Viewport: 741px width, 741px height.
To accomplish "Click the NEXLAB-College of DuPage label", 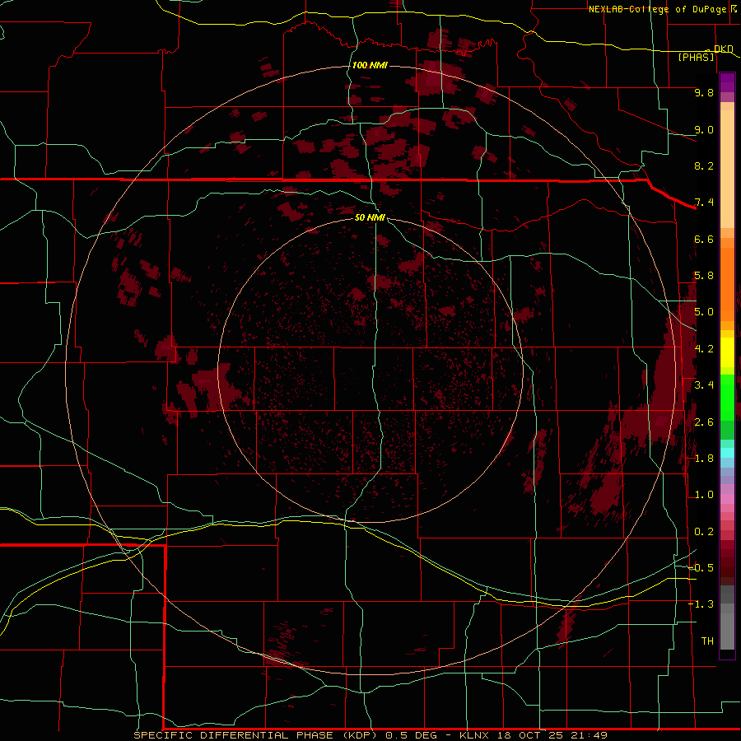I will click(x=657, y=9).
